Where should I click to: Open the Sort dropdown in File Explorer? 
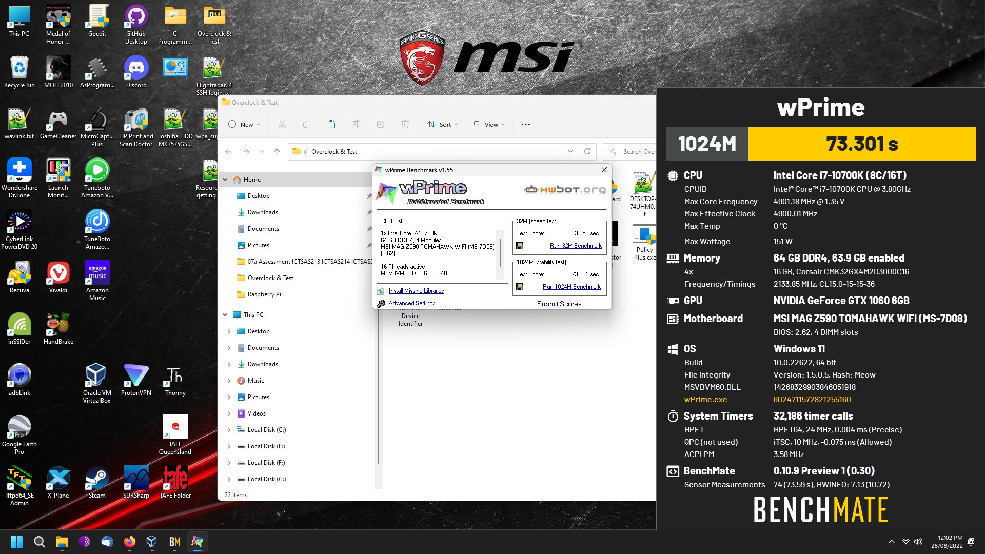(442, 124)
